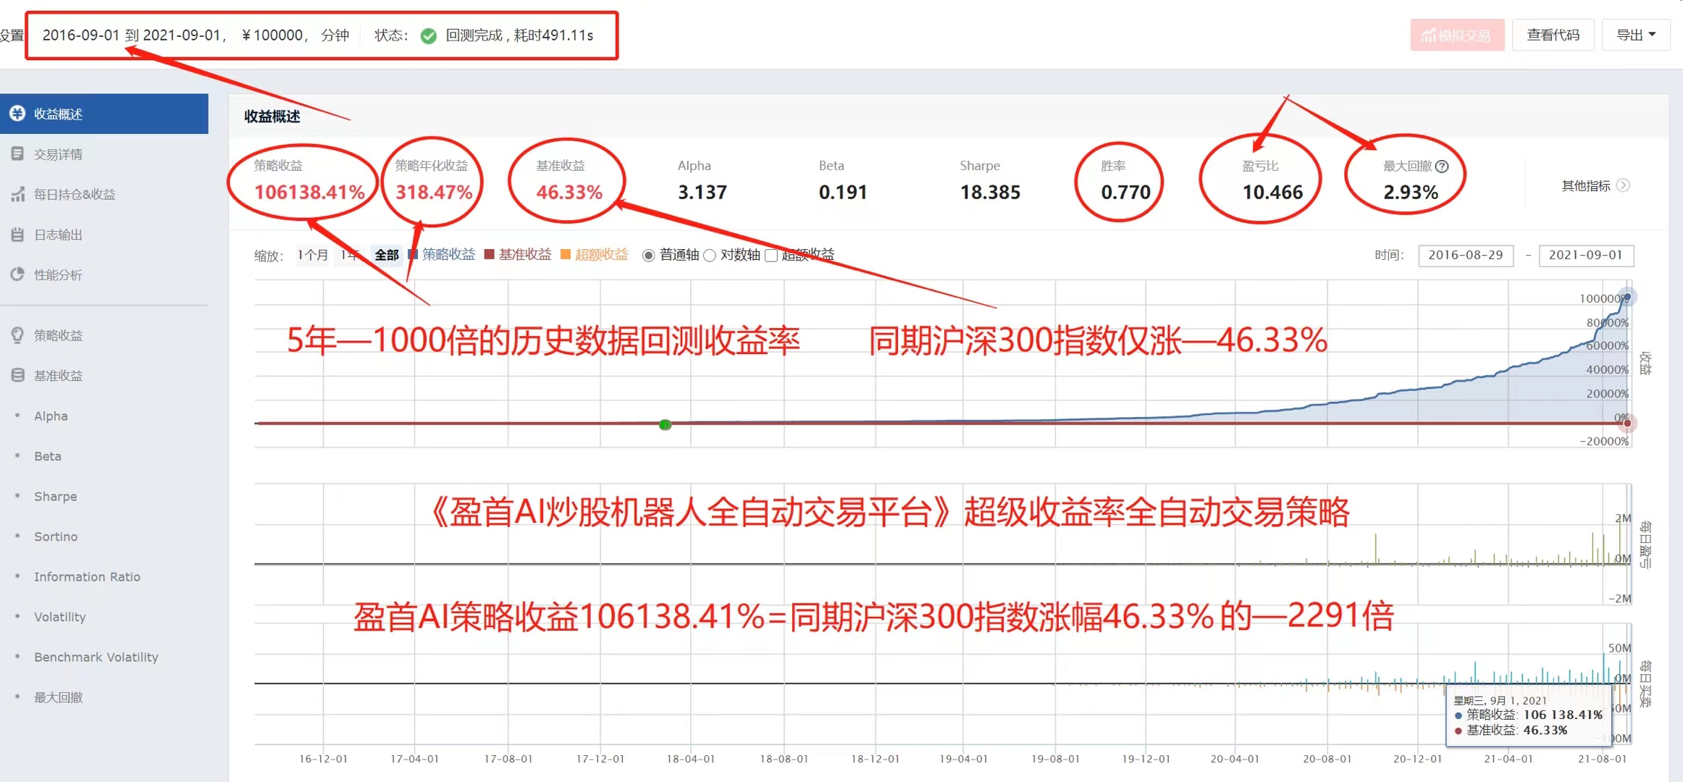The image size is (1683, 782).
Task: Click the 交易详情 document icon
Action: (17, 154)
